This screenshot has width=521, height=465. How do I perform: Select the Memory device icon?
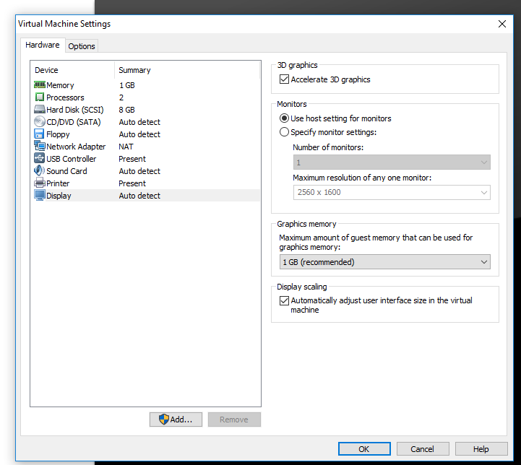coord(40,85)
